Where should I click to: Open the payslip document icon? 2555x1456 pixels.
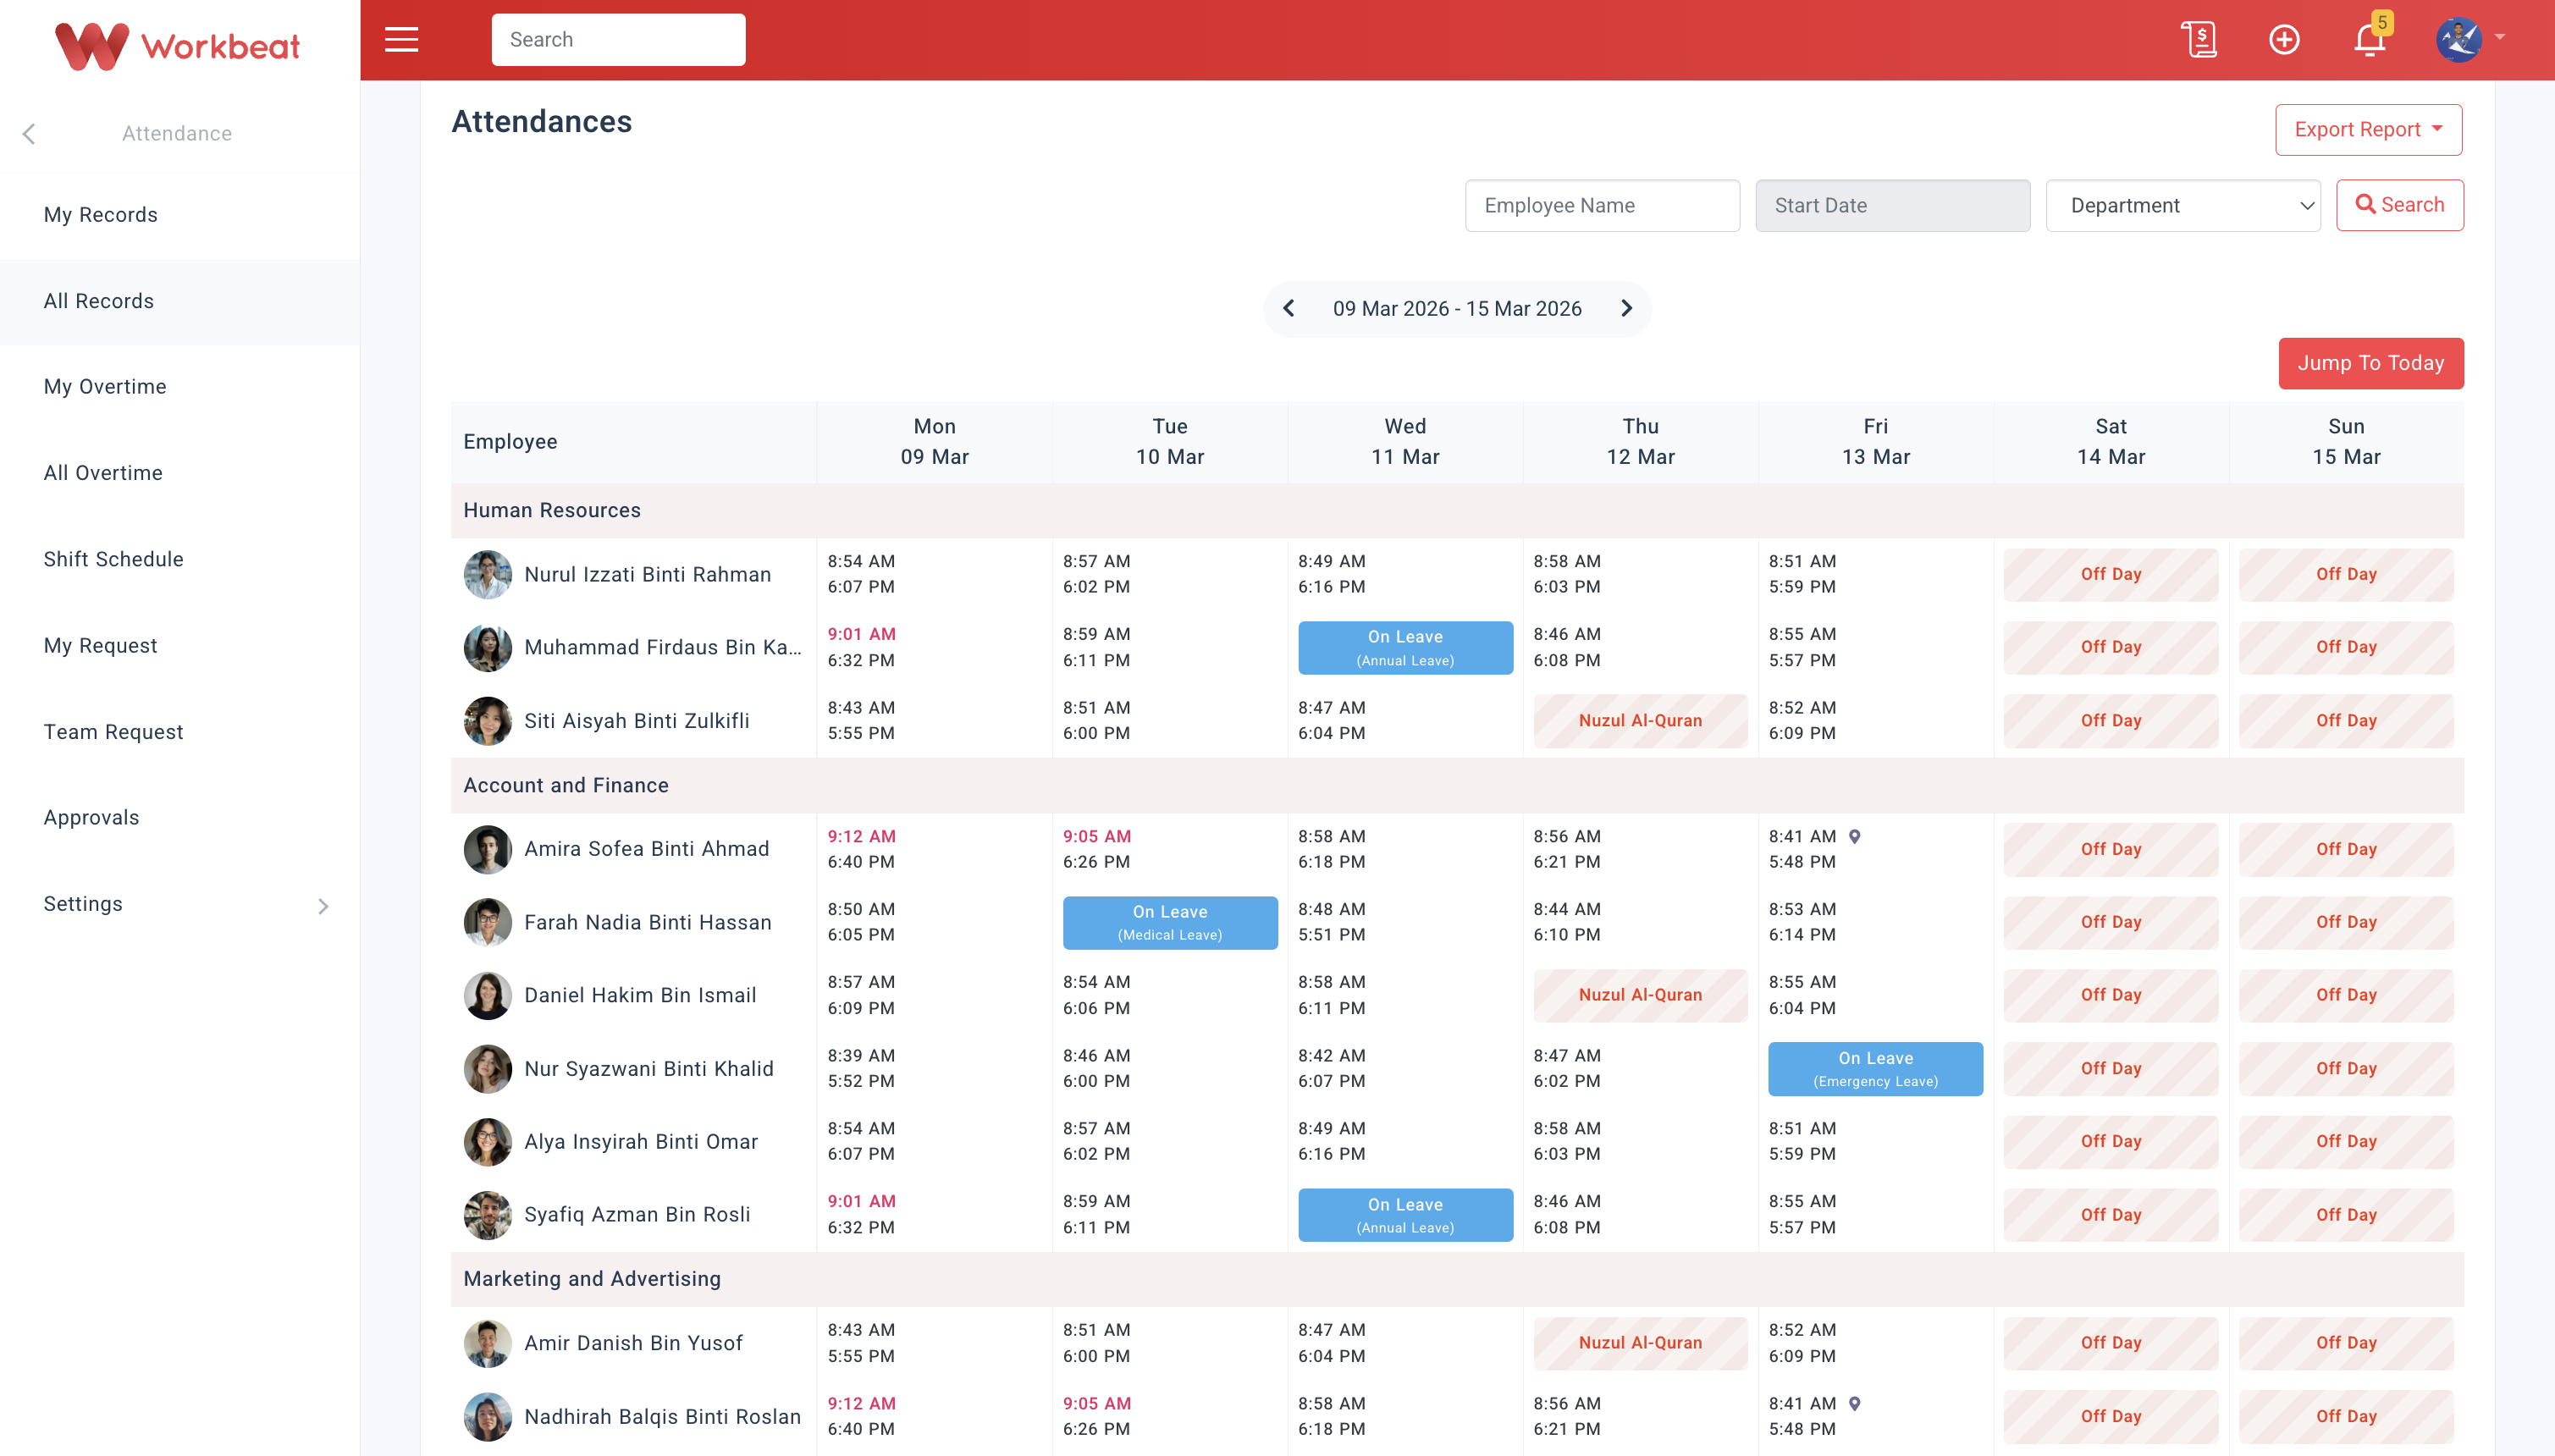pyautogui.click(x=2199, y=40)
